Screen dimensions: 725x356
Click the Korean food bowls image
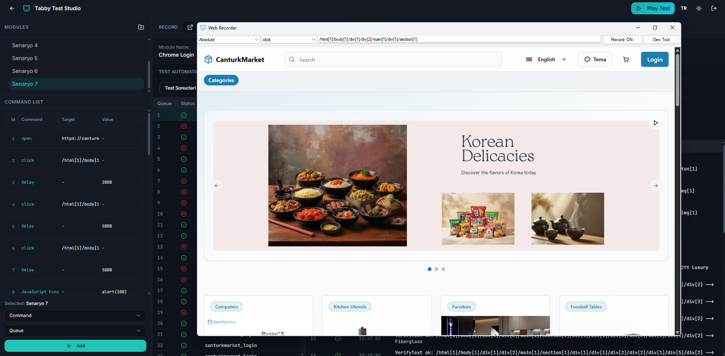coord(337,186)
